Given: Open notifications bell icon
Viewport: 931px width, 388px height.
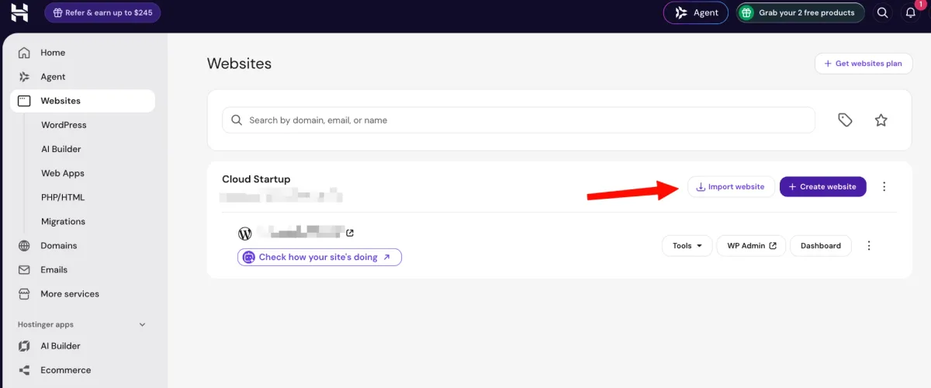Looking at the screenshot, I should (911, 12).
